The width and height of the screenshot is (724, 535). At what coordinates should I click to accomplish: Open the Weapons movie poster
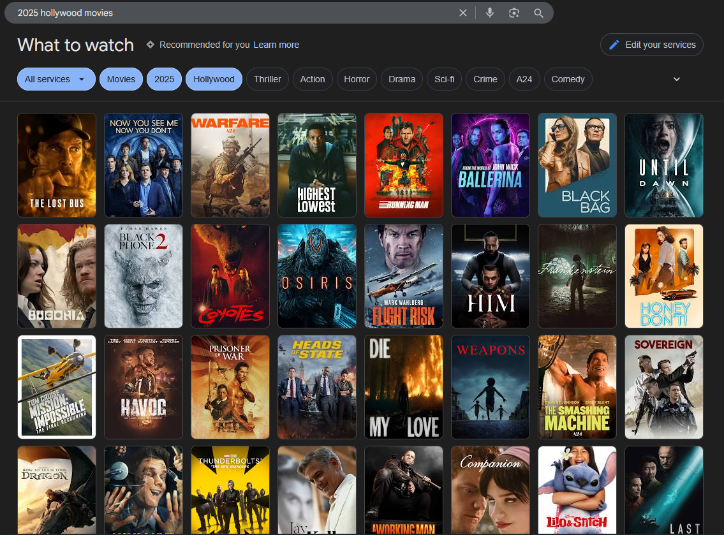click(x=491, y=387)
